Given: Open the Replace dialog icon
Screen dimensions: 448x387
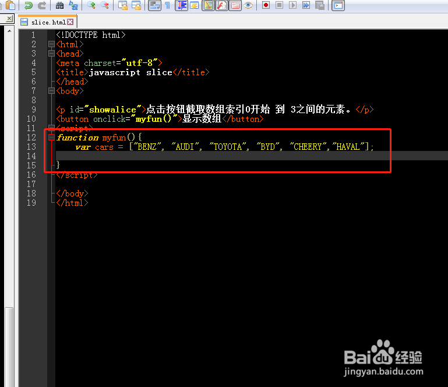Looking at the screenshot, I should tap(73, 5).
